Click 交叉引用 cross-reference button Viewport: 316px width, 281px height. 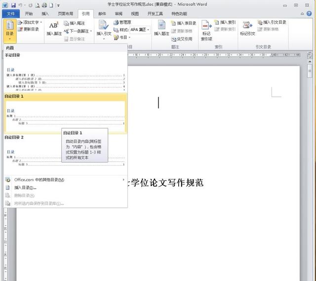tap(182, 39)
